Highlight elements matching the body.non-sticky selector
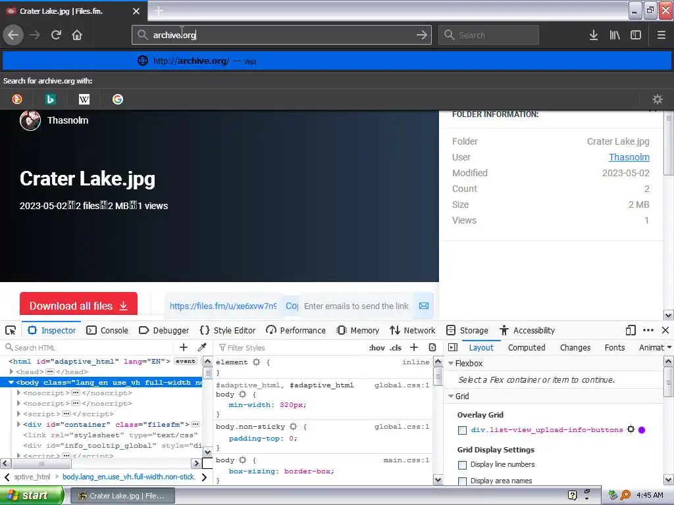The height and width of the screenshot is (505, 674). coord(293,426)
